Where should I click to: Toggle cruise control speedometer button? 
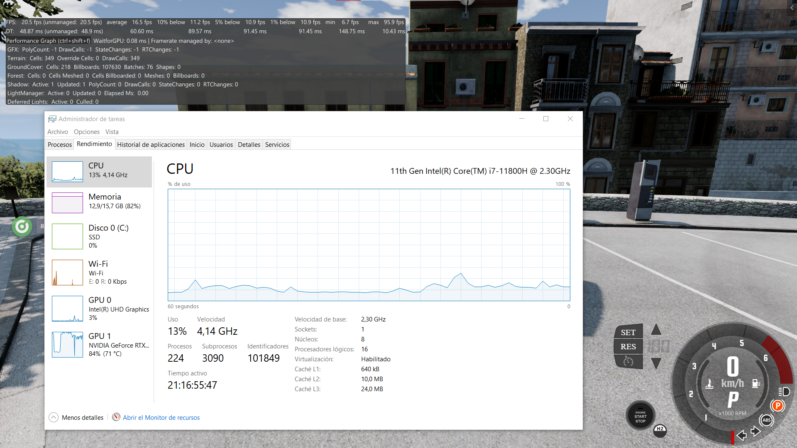628,362
